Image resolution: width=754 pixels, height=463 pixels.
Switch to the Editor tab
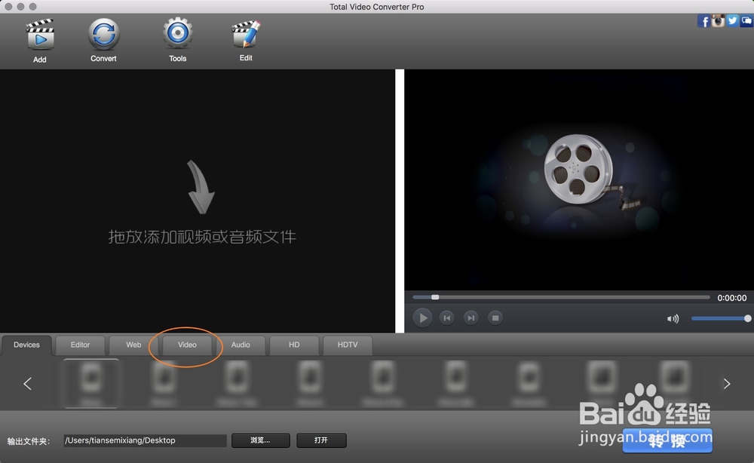pyautogui.click(x=81, y=345)
